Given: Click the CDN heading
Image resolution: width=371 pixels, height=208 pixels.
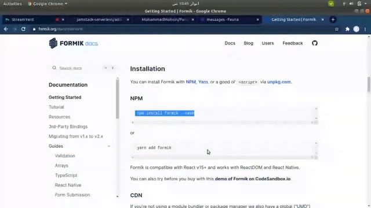Looking at the screenshot, I should point(136,195).
